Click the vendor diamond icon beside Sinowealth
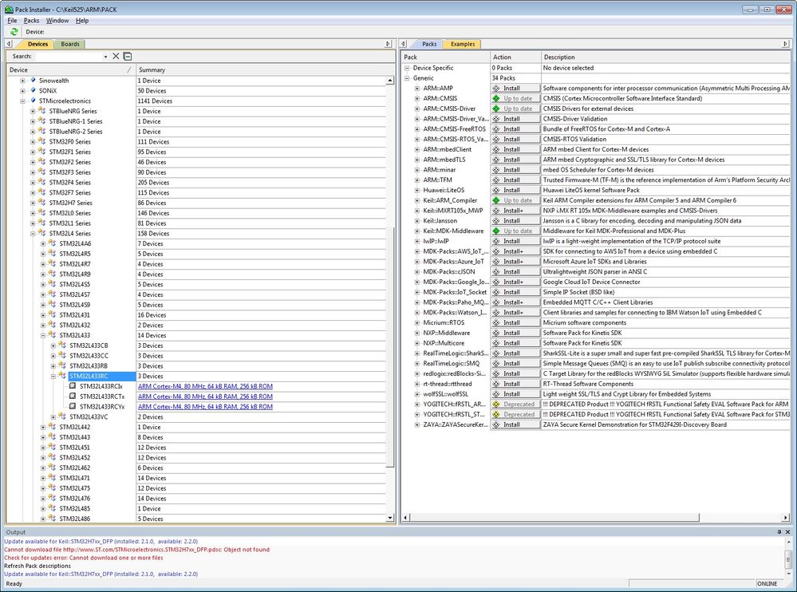Image resolution: width=797 pixels, height=592 pixels. (33, 81)
